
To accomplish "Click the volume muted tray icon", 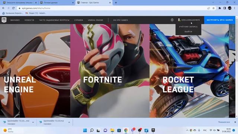I will 215,130.
